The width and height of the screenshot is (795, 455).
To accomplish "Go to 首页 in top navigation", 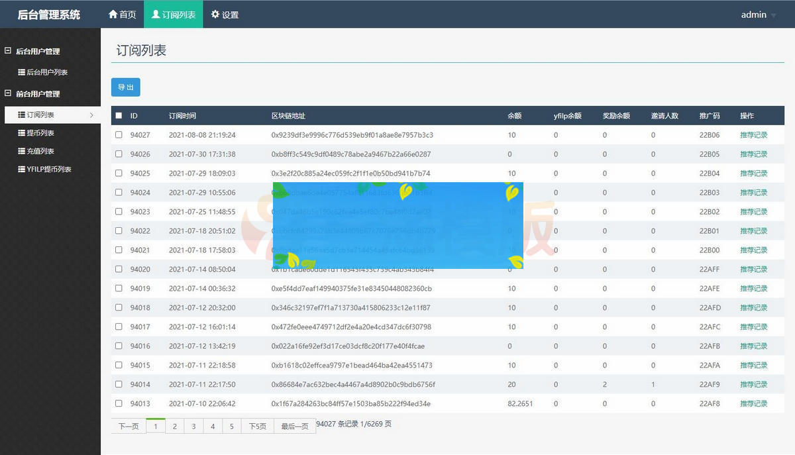I will click(x=122, y=15).
